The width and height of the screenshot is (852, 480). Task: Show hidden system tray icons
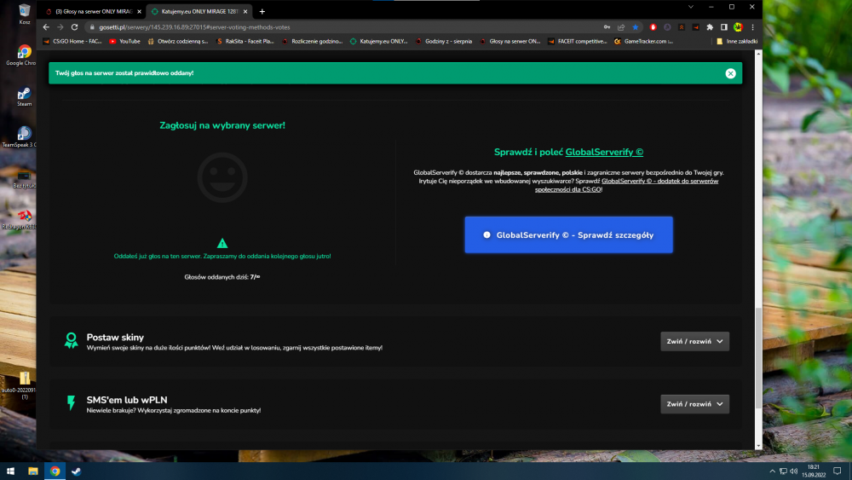pos(772,471)
